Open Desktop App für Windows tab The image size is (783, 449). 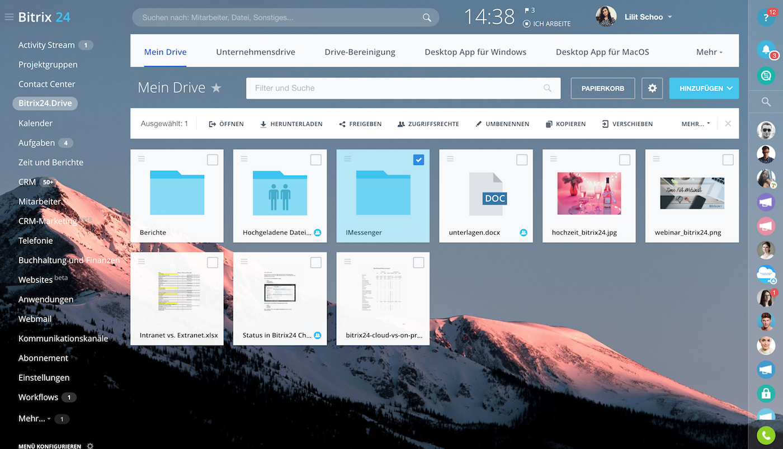475,52
